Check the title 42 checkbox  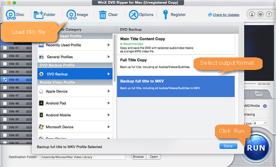click(5, 56)
